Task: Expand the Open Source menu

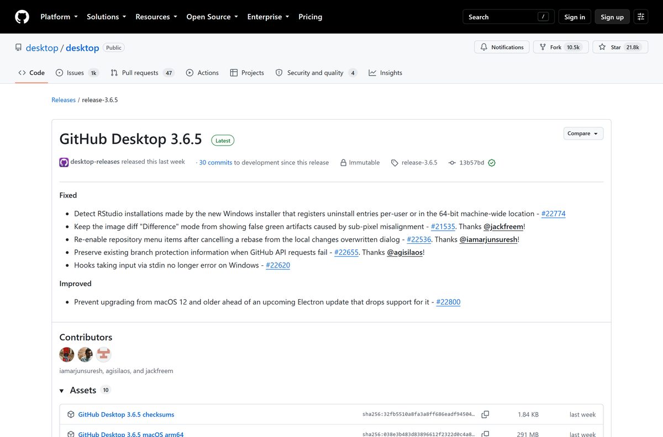Action: click(x=212, y=17)
